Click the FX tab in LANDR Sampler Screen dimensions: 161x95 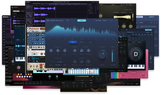[x=23, y=40]
